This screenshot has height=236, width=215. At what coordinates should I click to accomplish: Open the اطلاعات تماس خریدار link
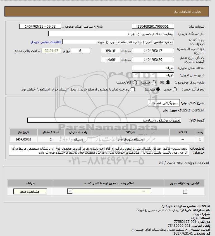[46, 42]
